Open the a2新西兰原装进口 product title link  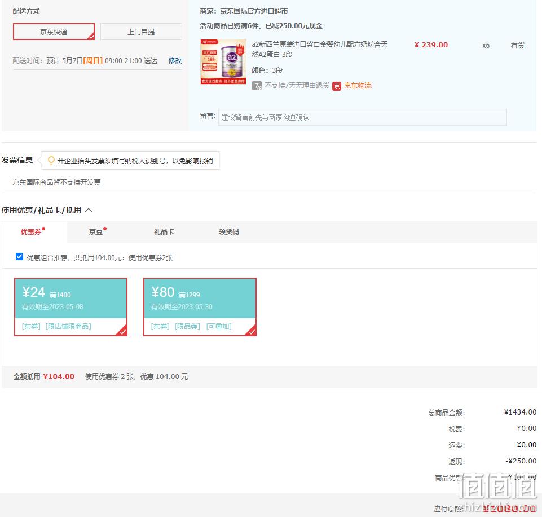click(x=320, y=50)
